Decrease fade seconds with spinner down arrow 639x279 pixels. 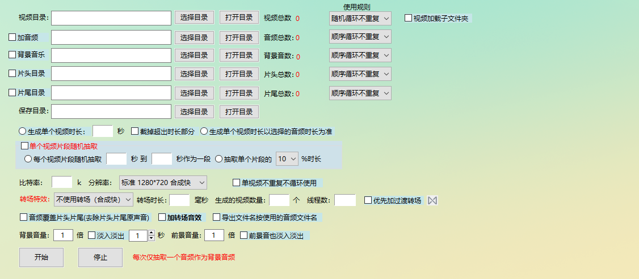click(x=152, y=238)
